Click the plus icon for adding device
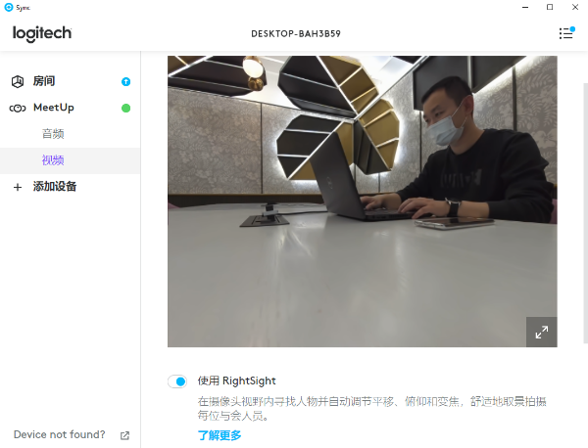Viewport: 588px width, 448px height. click(18, 187)
